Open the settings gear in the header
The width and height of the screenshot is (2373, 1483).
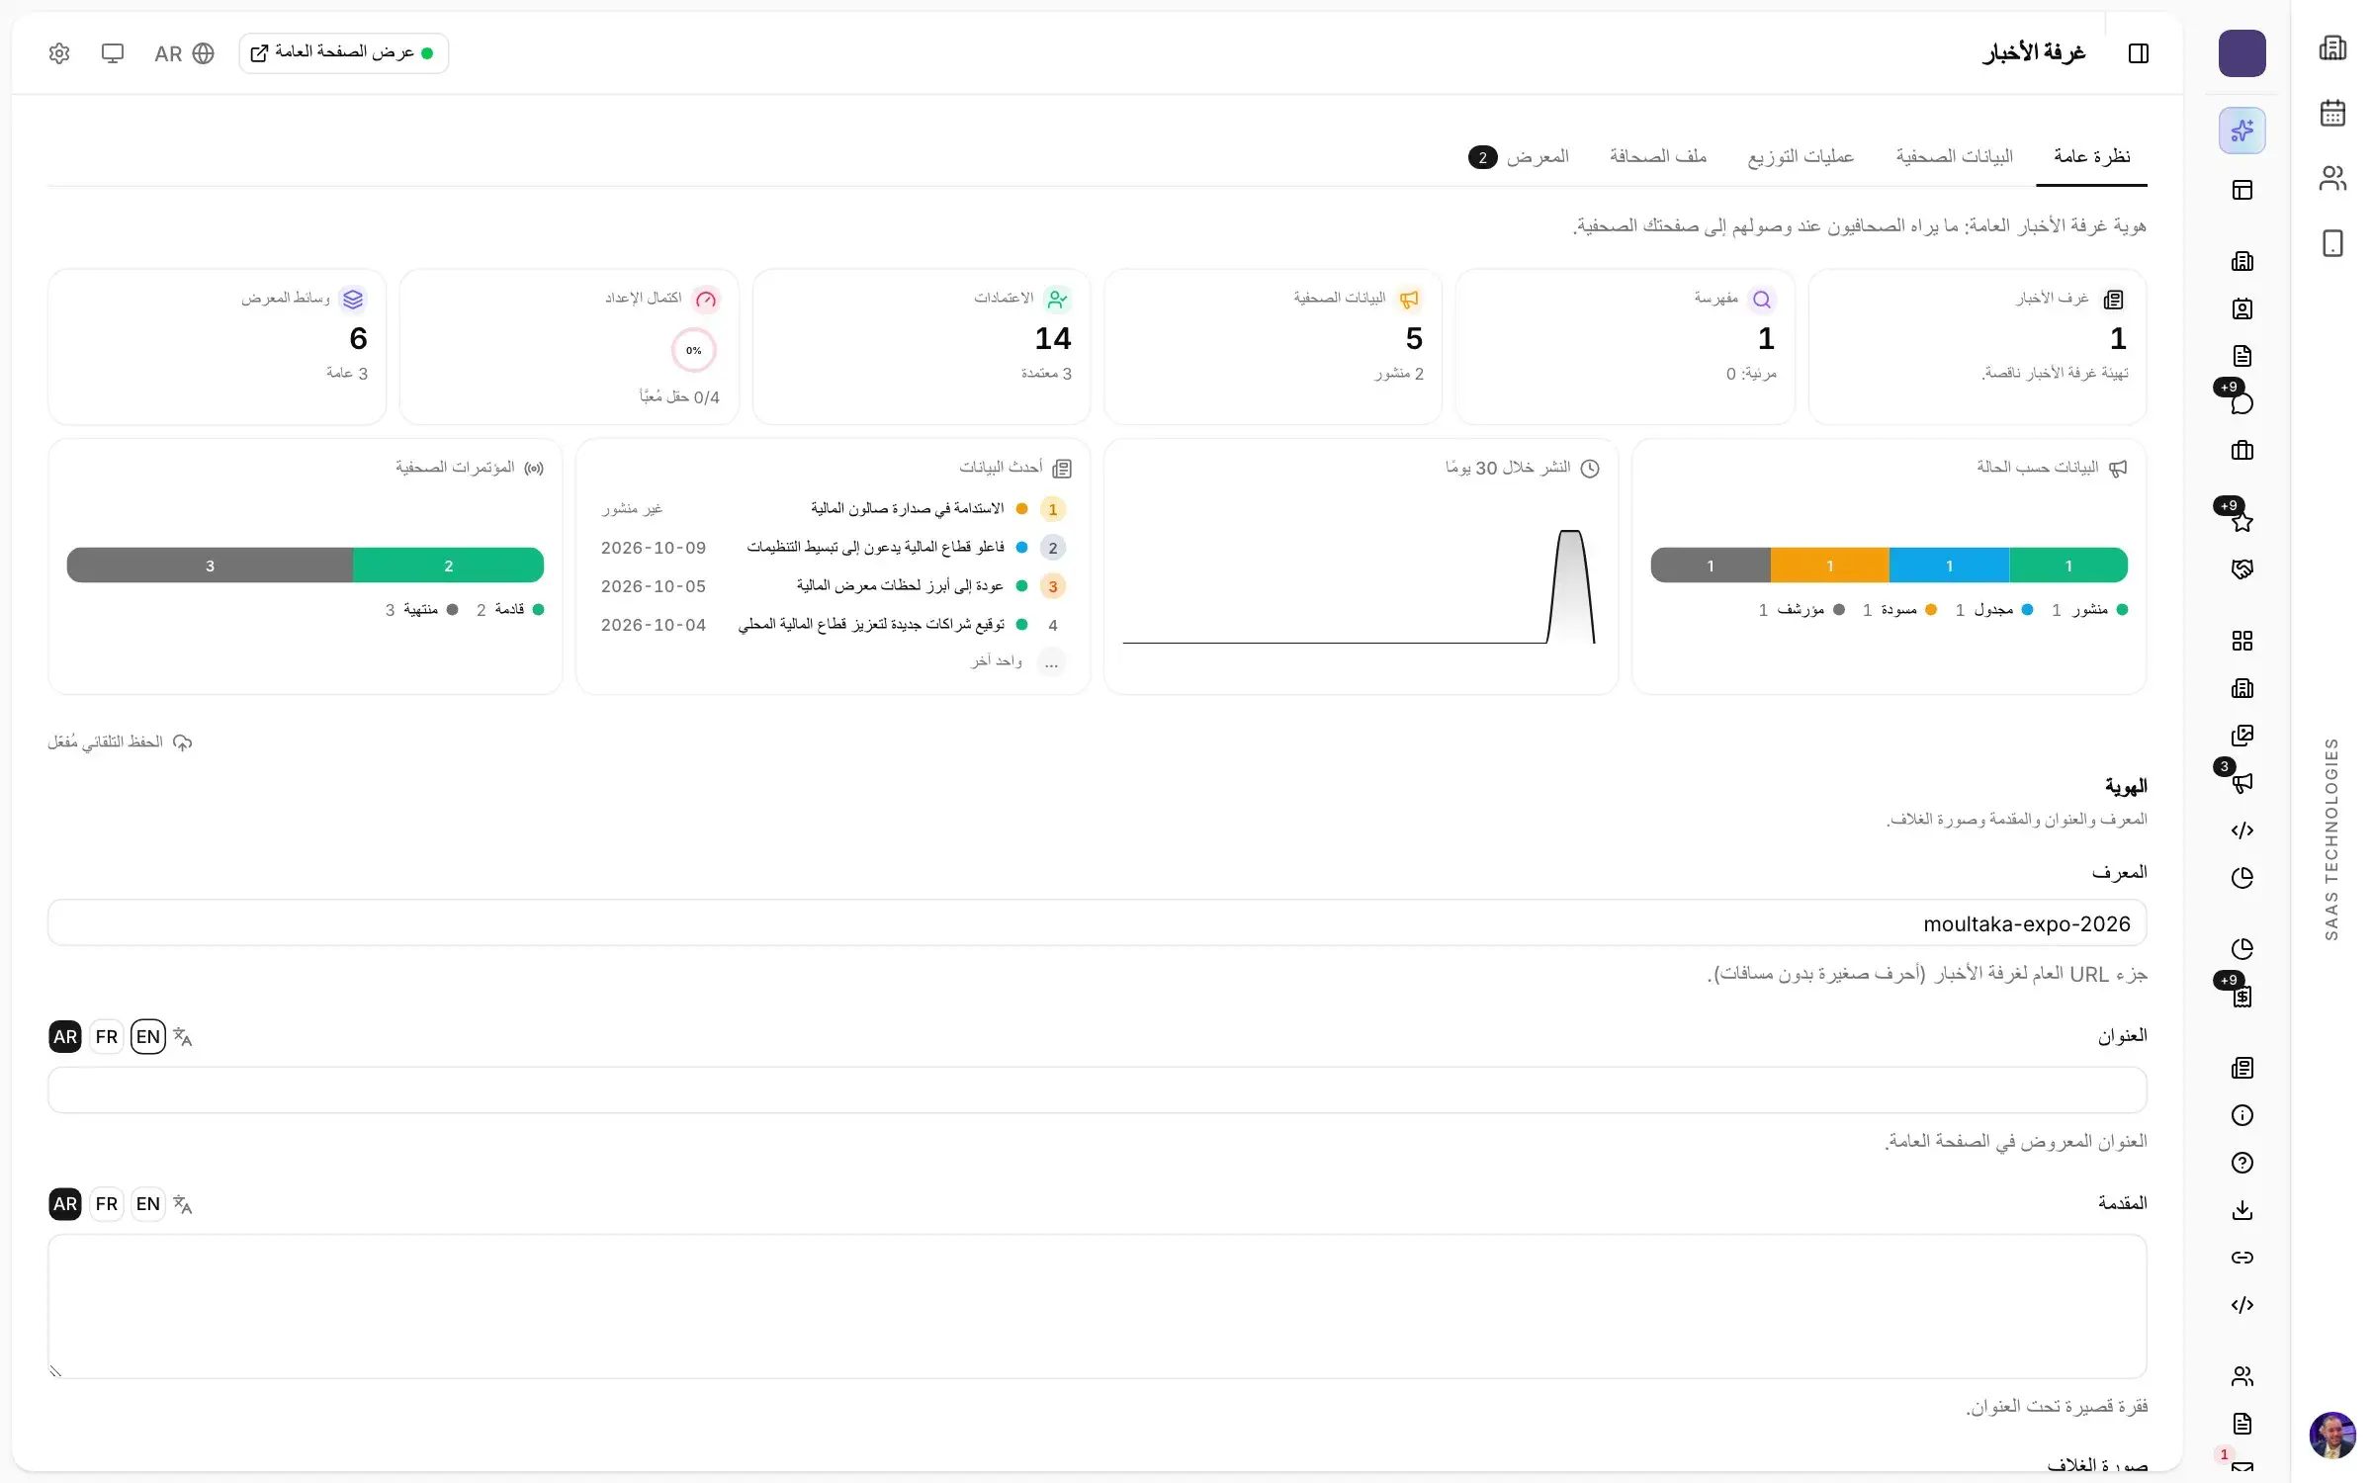pos(59,53)
